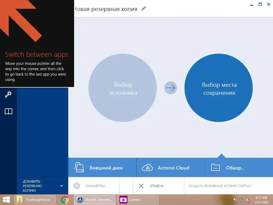
Task: Click the taskbar clock showing 9:11 AM
Action: 261,200
